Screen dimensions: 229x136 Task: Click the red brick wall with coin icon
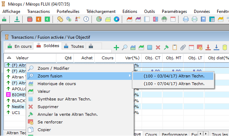[x=200, y=47]
